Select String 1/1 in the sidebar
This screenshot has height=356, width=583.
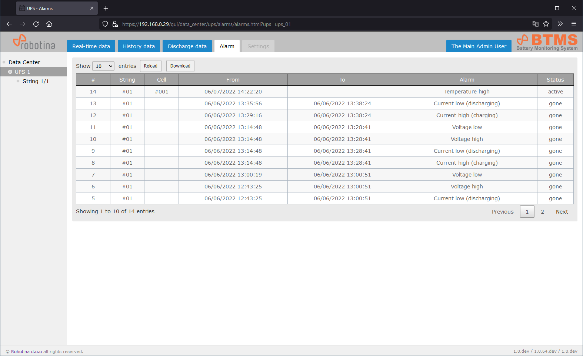coord(36,81)
